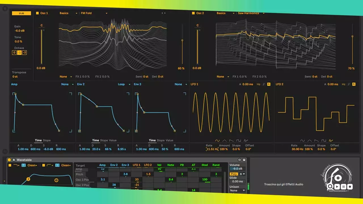
Task: Toggle filter 2 on/off square
Action: pyautogui.click(x=43, y=165)
